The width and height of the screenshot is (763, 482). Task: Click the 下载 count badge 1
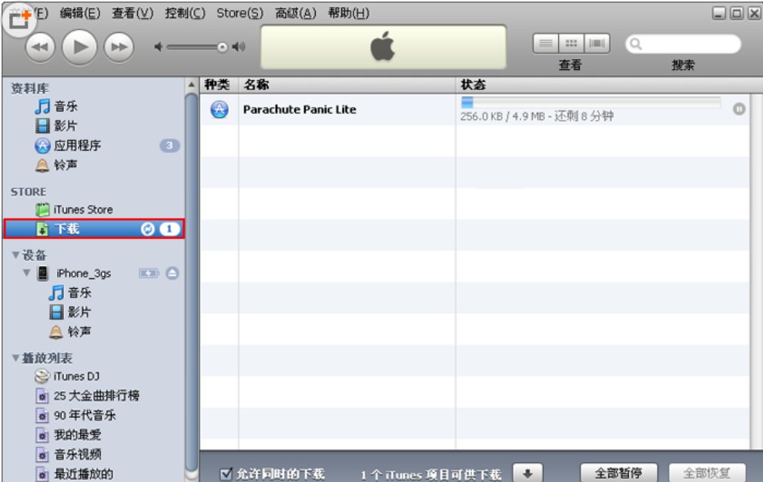coord(169,229)
